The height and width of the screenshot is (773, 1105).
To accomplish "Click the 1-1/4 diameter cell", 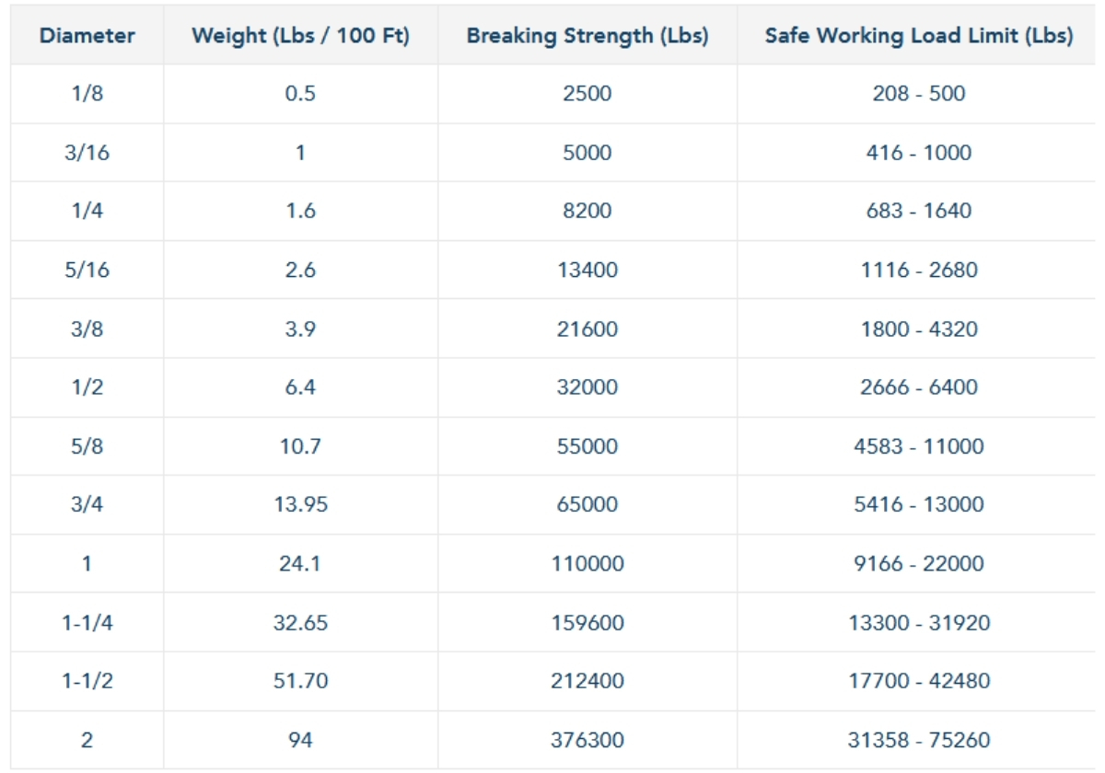I will click(x=87, y=622).
